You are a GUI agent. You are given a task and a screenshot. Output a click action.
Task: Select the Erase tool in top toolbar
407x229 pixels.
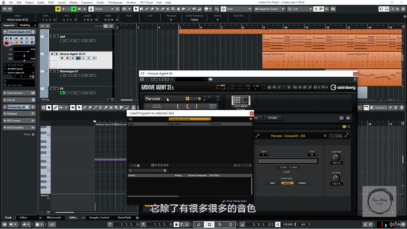point(152,9)
